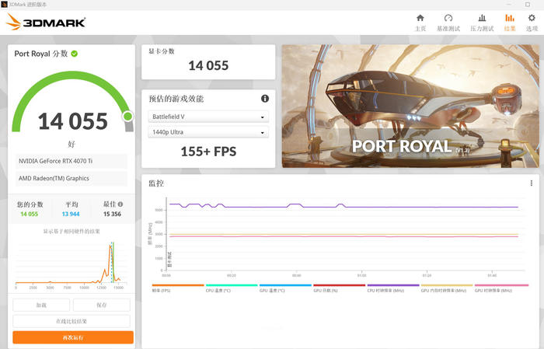Expand the Battlefield V game dropdown
This screenshot has height=349, width=544.
coord(207,117)
